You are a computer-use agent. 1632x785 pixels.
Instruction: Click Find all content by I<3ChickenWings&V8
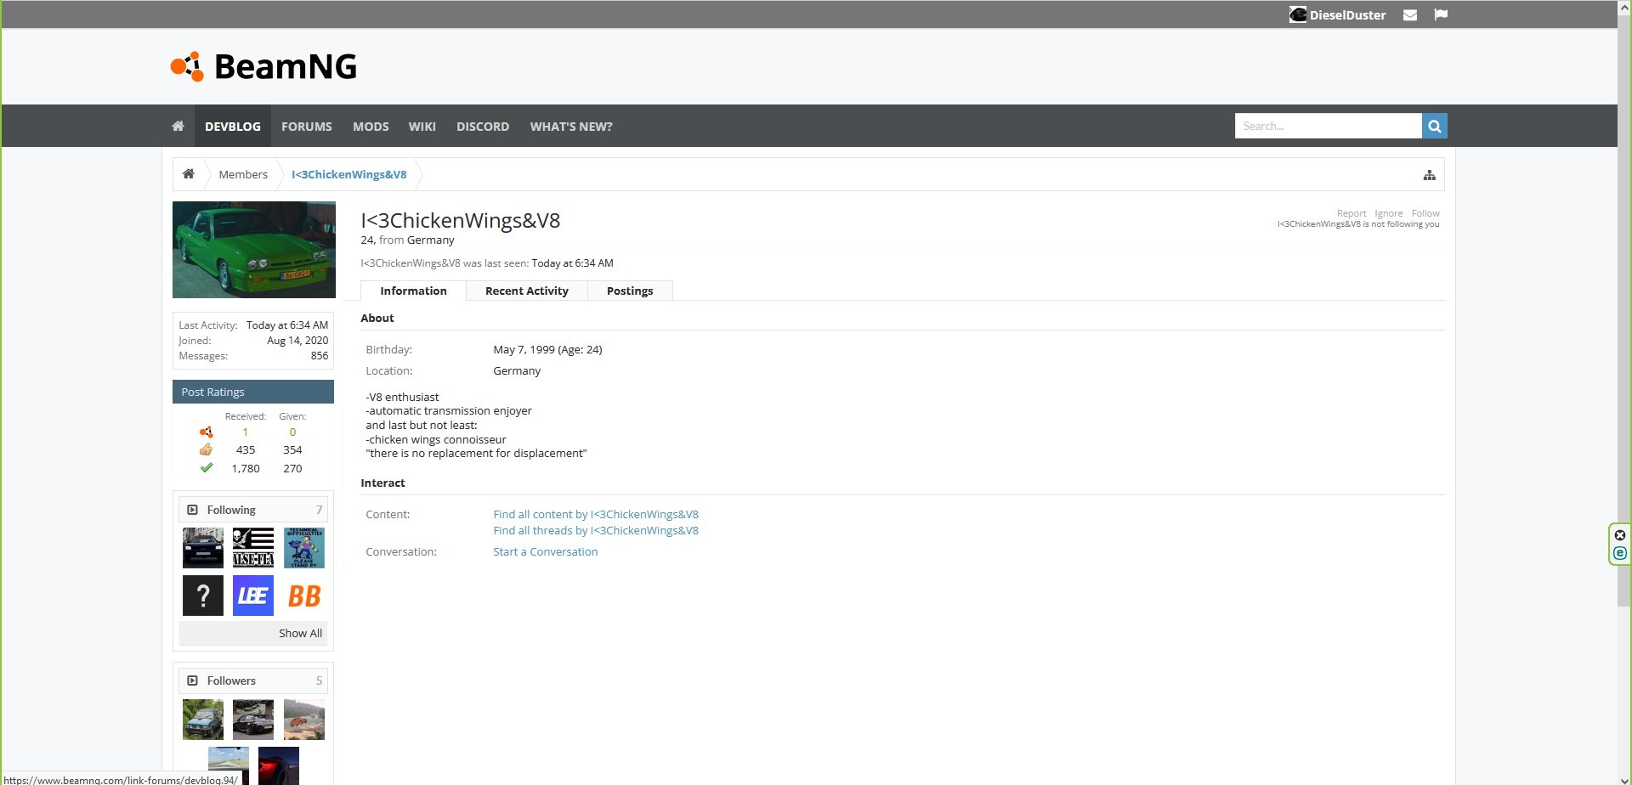596,514
